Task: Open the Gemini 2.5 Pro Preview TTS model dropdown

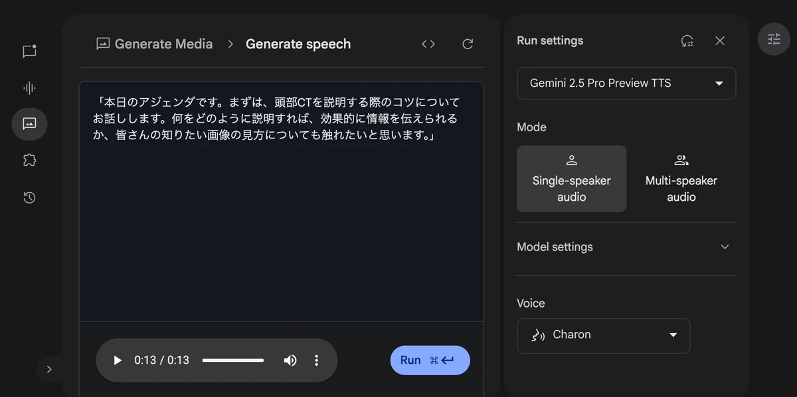Action: 626,84
